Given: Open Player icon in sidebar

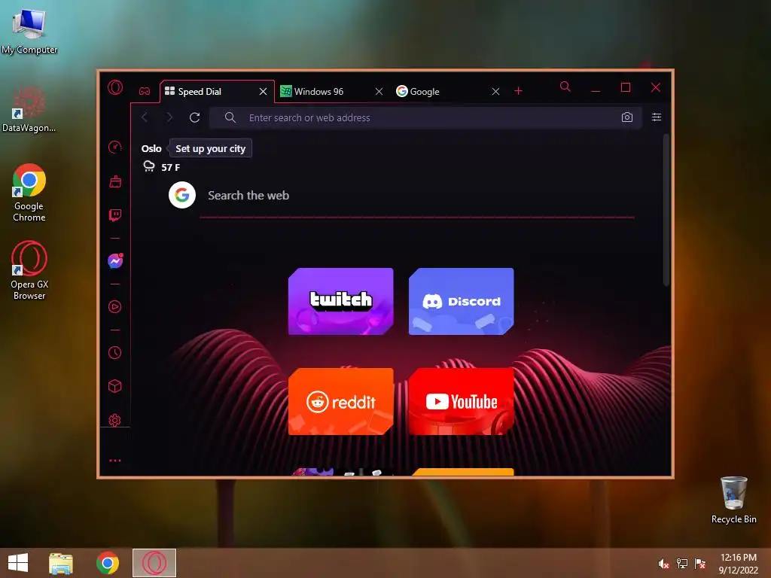Looking at the screenshot, I should tap(115, 307).
